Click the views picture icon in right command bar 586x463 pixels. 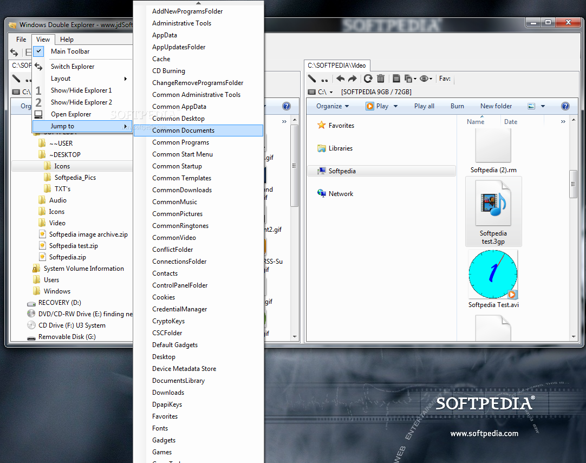531,106
